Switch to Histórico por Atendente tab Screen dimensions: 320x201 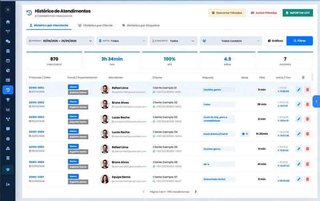click(49, 25)
